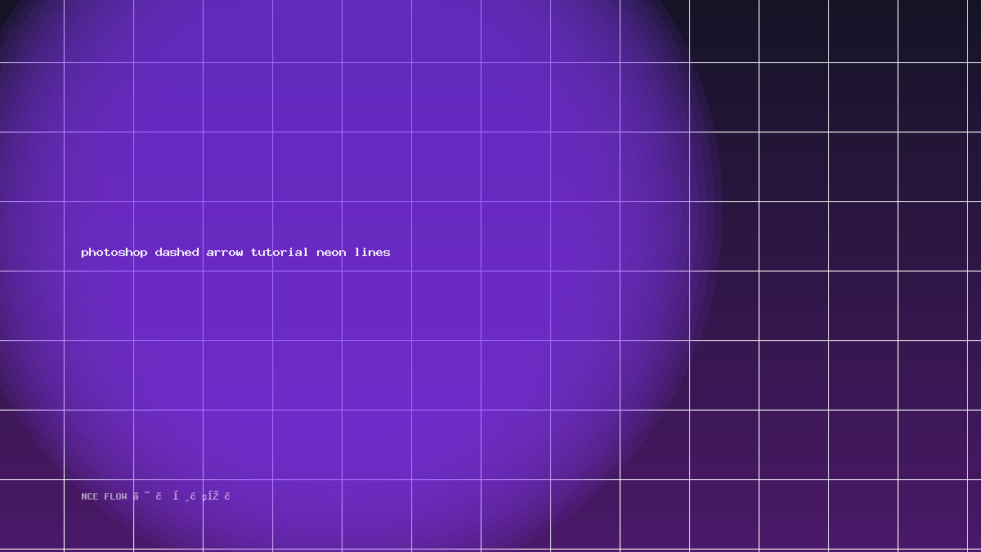The image size is (981, 552).
Task: Click the word "photoshop" in the title
Action: [114, 253]
